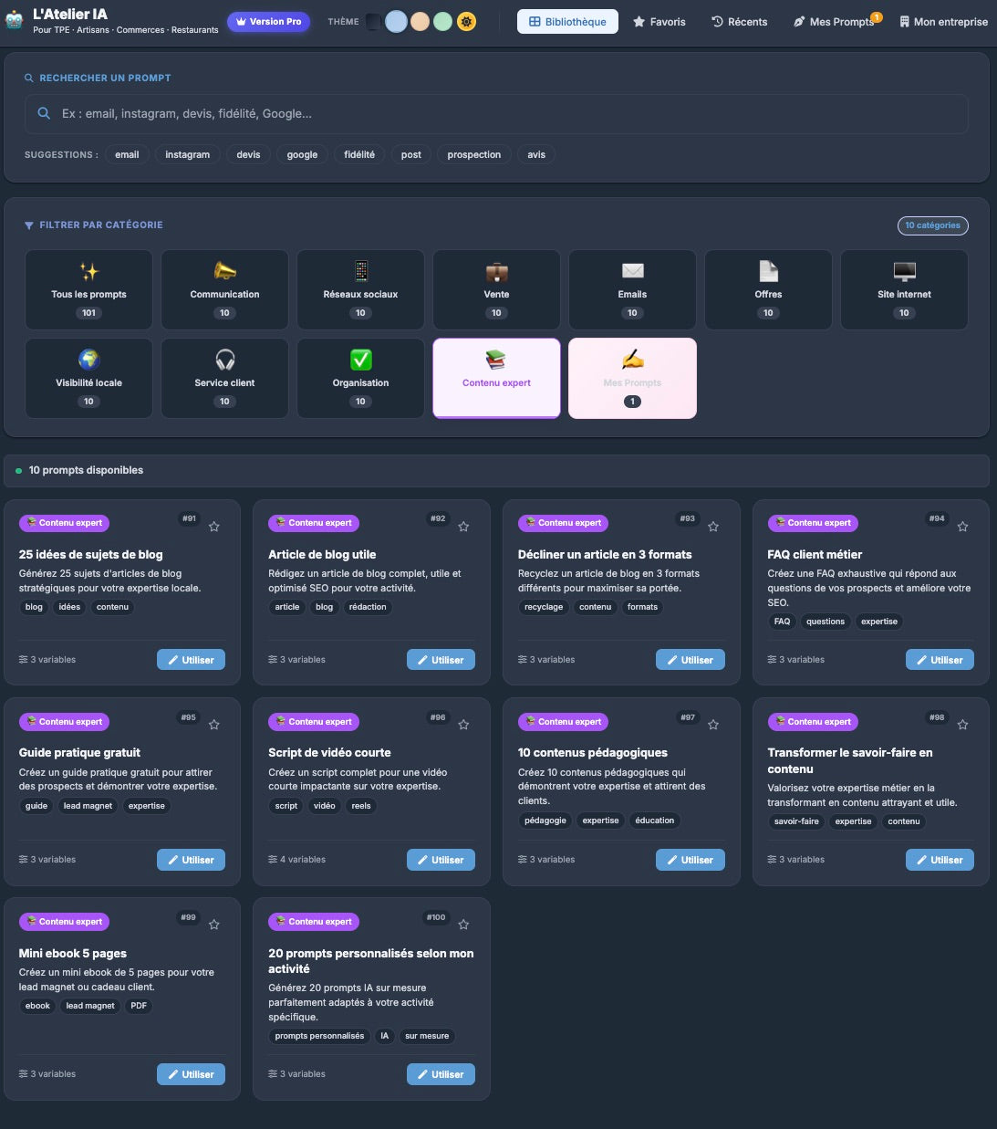Screen dimensions: 997x1129
Task: Click the 'reels' tag on Script de vidéo courte
Action: [x=361, y=806]
